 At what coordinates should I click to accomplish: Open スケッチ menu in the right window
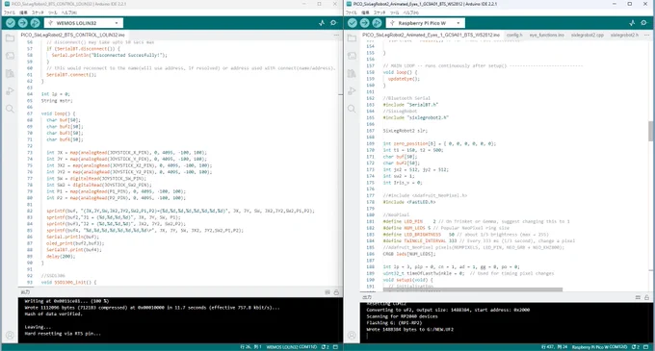pyautogui.click(x=380, y=13)
